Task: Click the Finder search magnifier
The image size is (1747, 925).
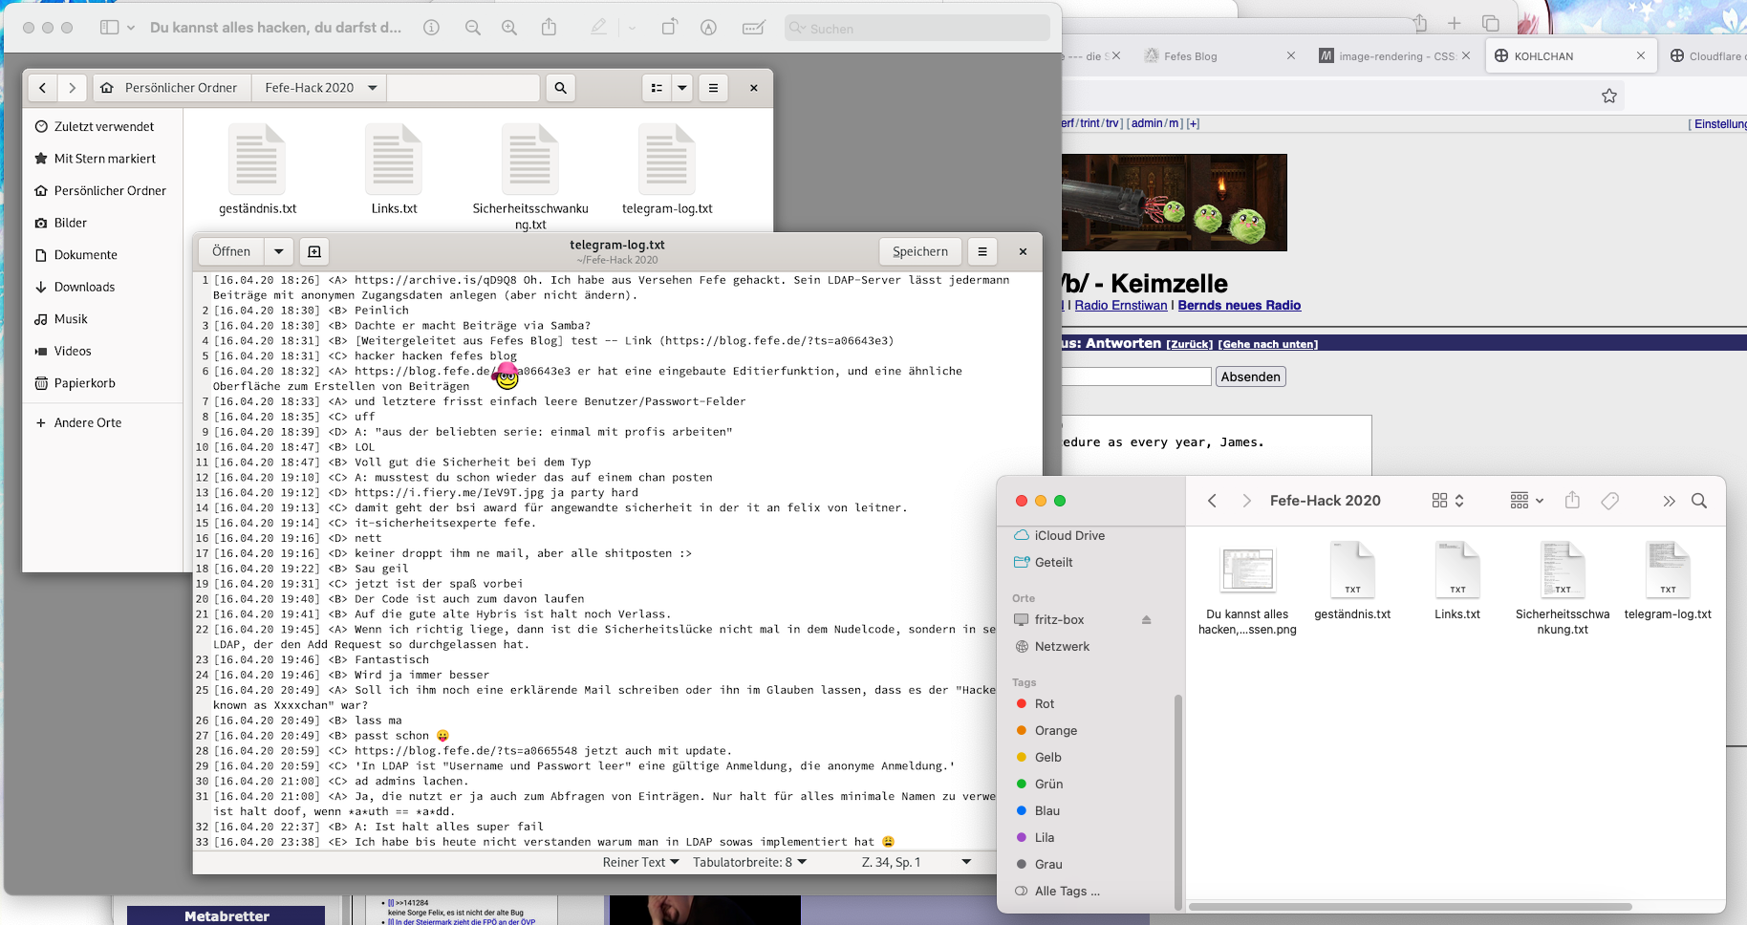Action: pos(1699,501)
